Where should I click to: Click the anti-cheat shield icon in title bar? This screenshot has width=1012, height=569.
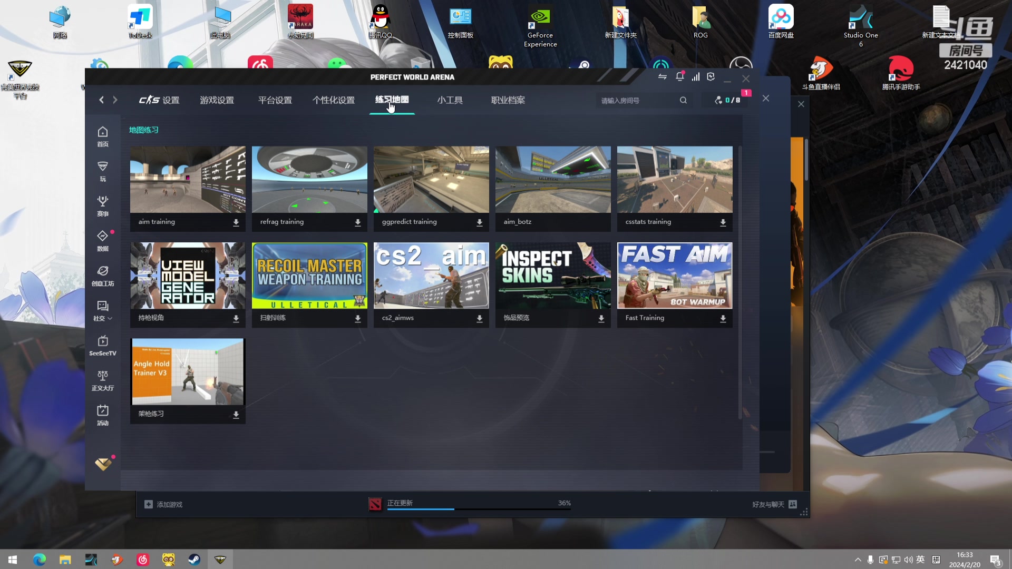[711, 77]
